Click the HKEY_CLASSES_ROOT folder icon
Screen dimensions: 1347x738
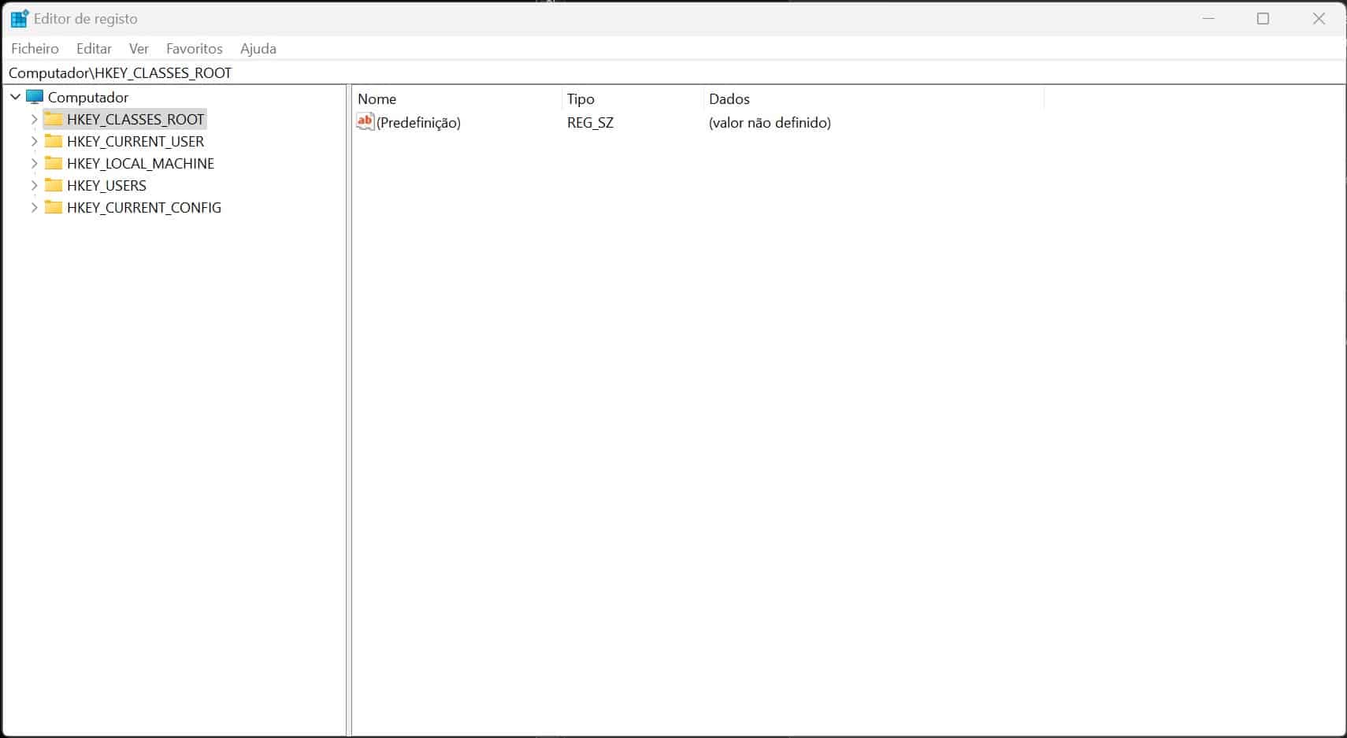click(x=54, y=119)
